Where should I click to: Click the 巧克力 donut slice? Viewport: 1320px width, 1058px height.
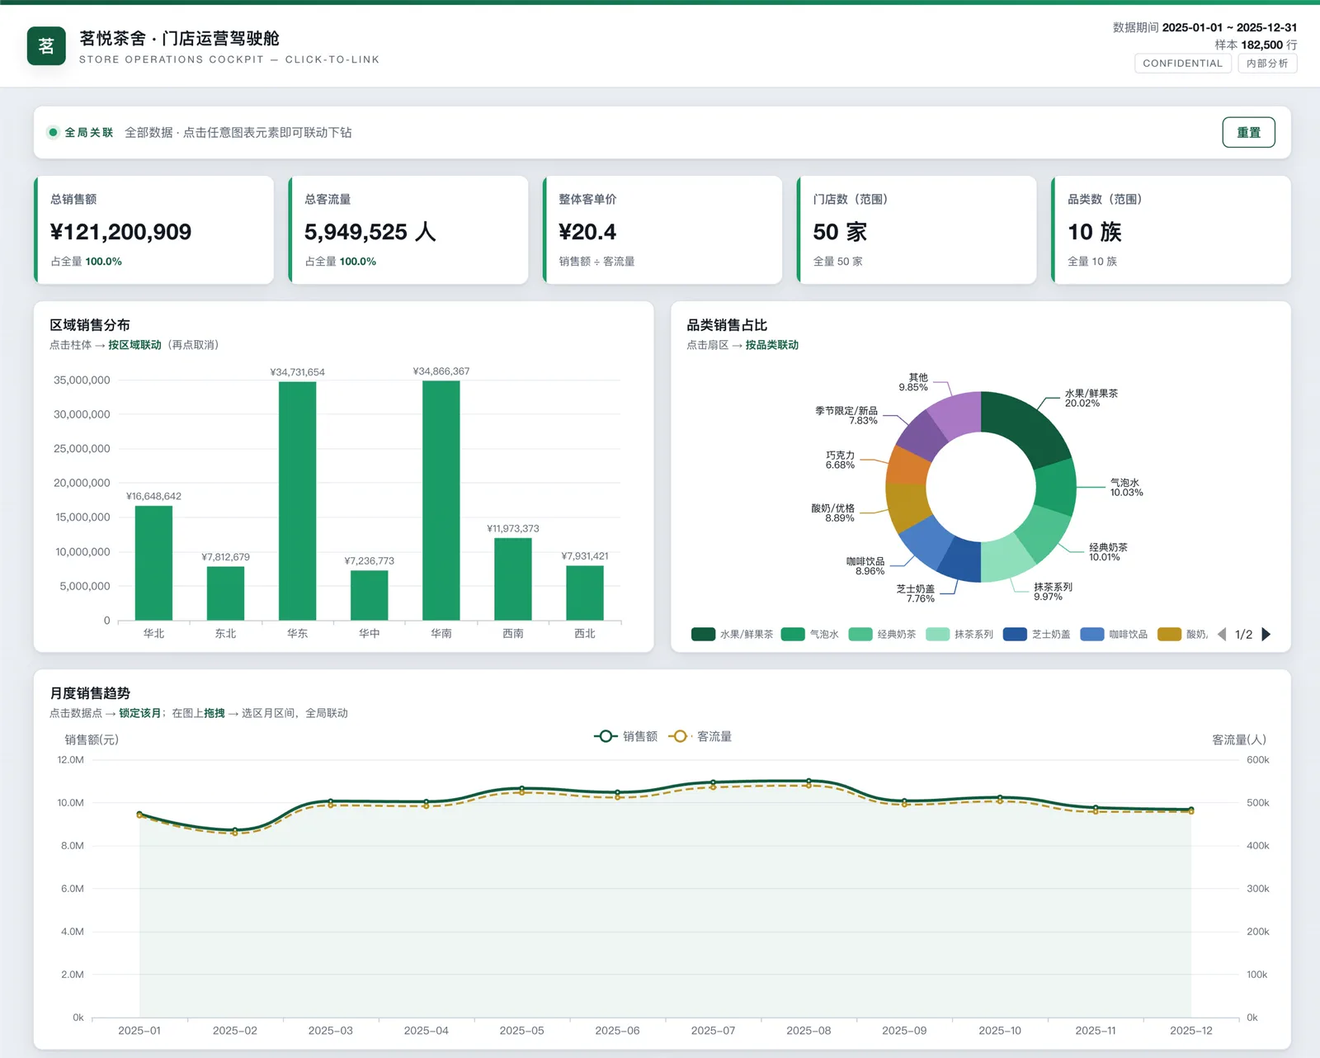point(907,467)
